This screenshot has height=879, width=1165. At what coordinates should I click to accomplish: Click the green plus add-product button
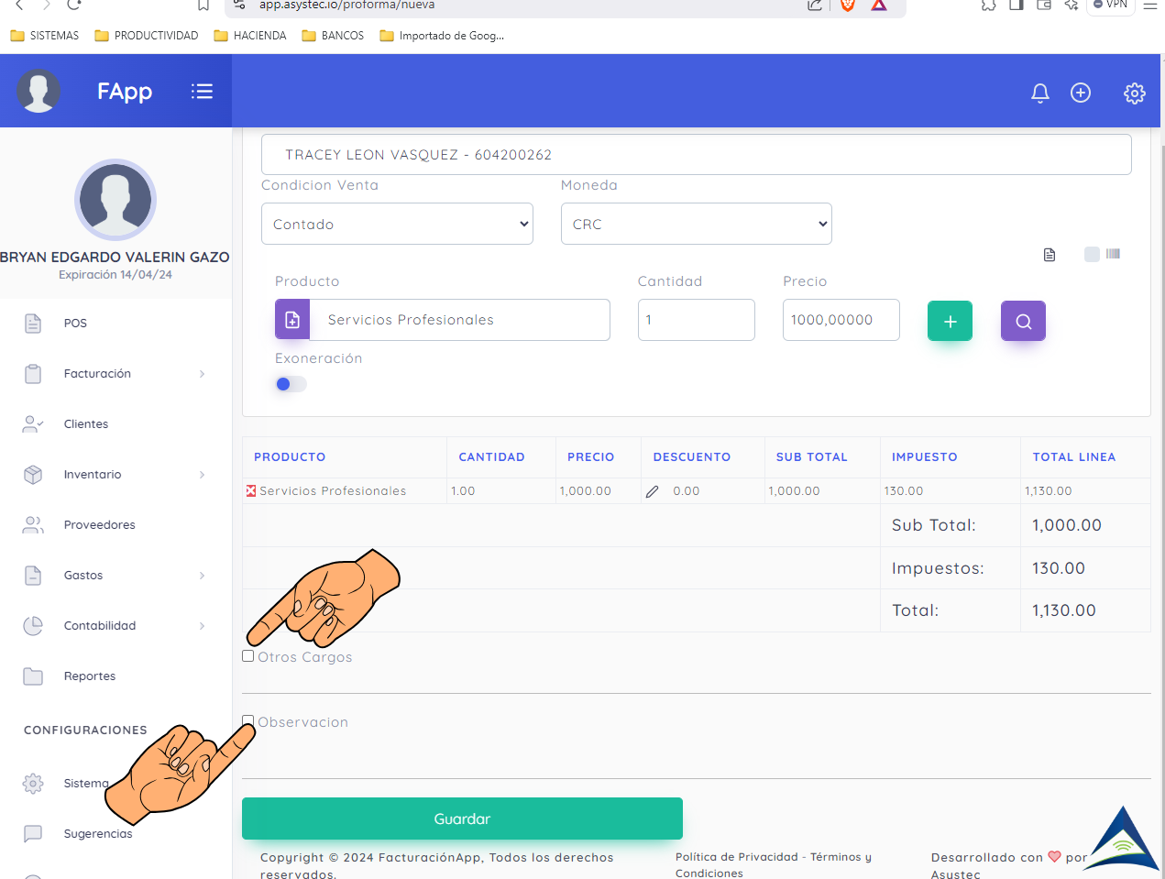(x=950, y=321)
